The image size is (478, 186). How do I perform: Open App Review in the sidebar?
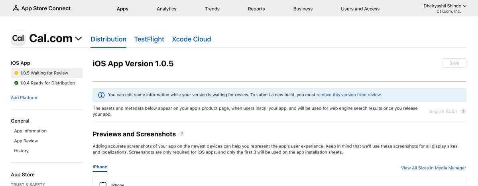point(26,141)
